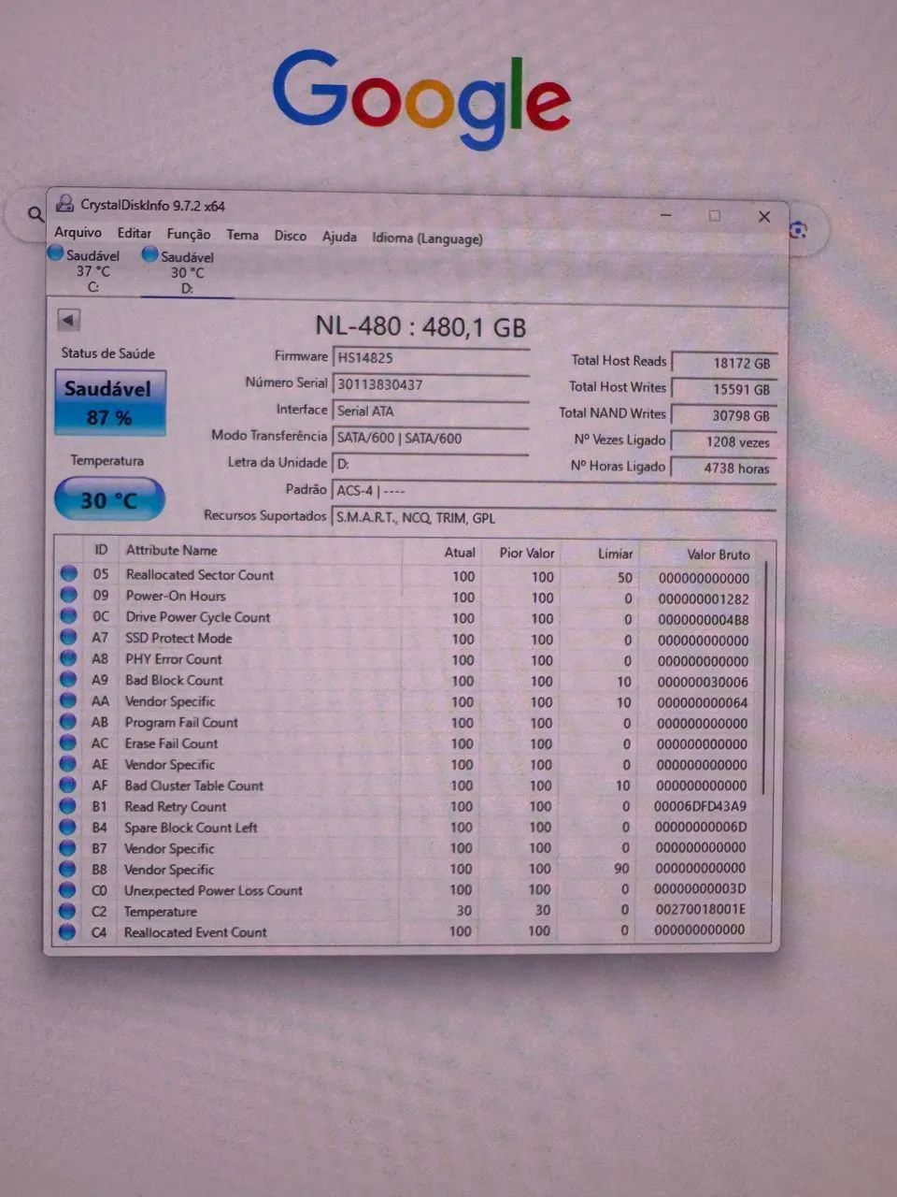The width and height of the screenshot is (897, 1197).
Task: Open the Disco menu
Action: (x=290, y=236)
